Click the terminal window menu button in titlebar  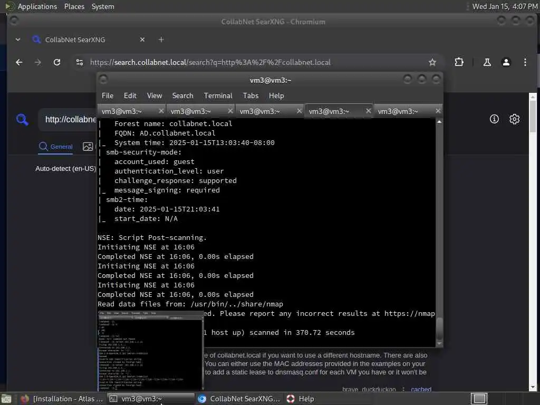pyautogui.click(x=103, y=80)
